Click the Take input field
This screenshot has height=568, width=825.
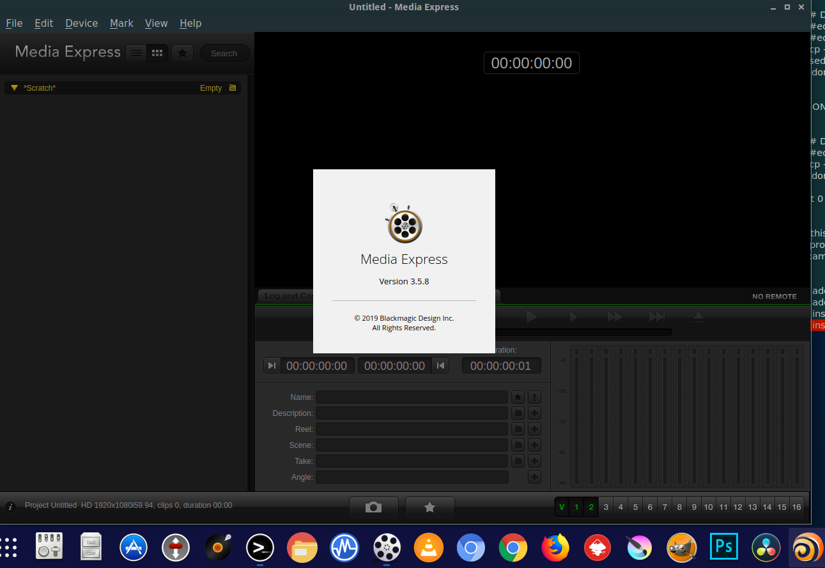(412, 461)
